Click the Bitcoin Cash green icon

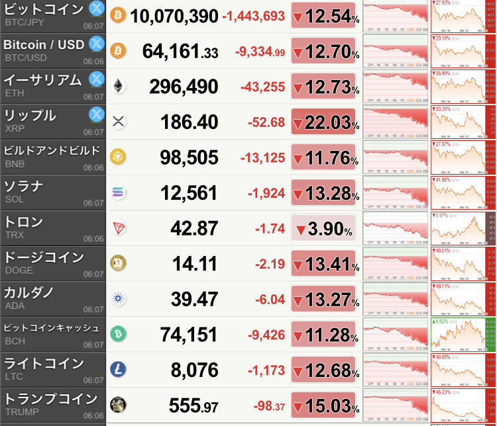coord(119,334)
